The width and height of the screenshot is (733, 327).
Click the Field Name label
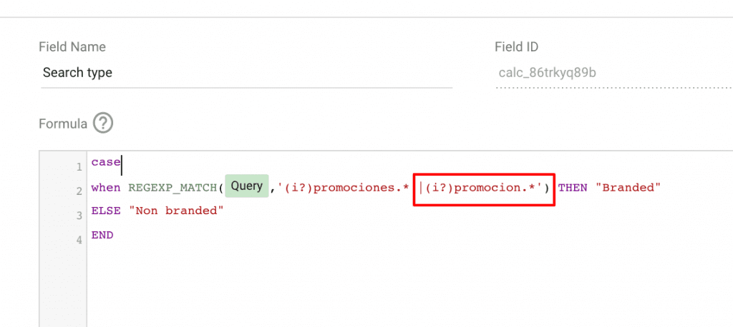[x=72, y=46]
